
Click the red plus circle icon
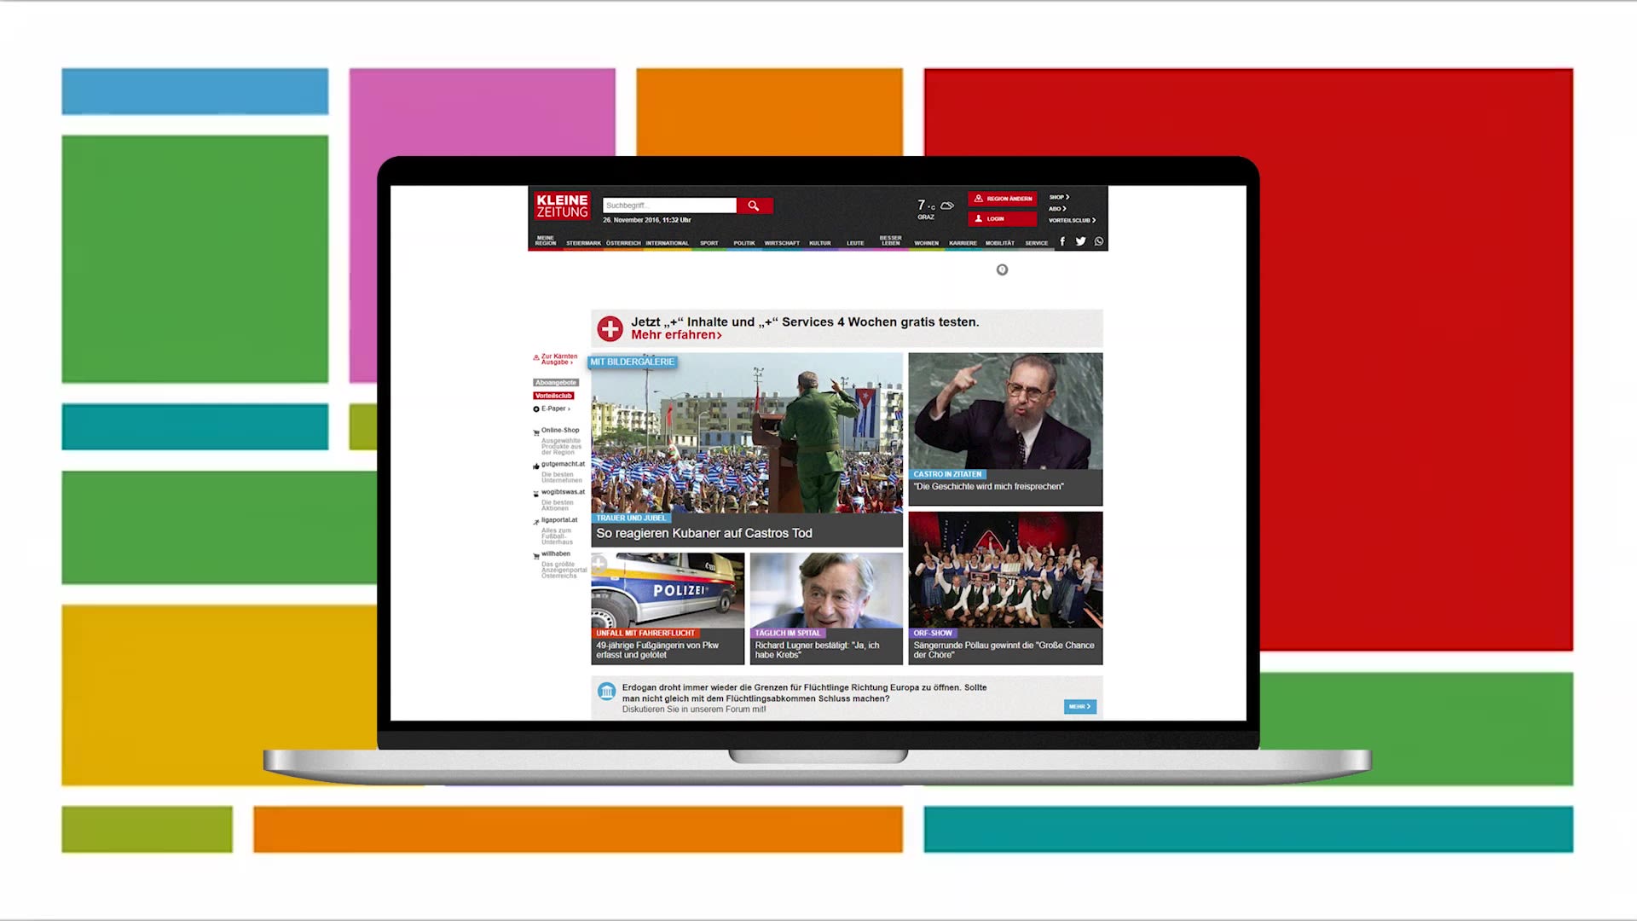(x=610, y=328)
